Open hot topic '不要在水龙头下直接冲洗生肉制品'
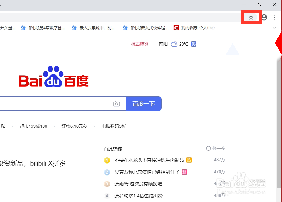This screenshot has width=282, height=202. pyautogui.click(x=149, y=160)
